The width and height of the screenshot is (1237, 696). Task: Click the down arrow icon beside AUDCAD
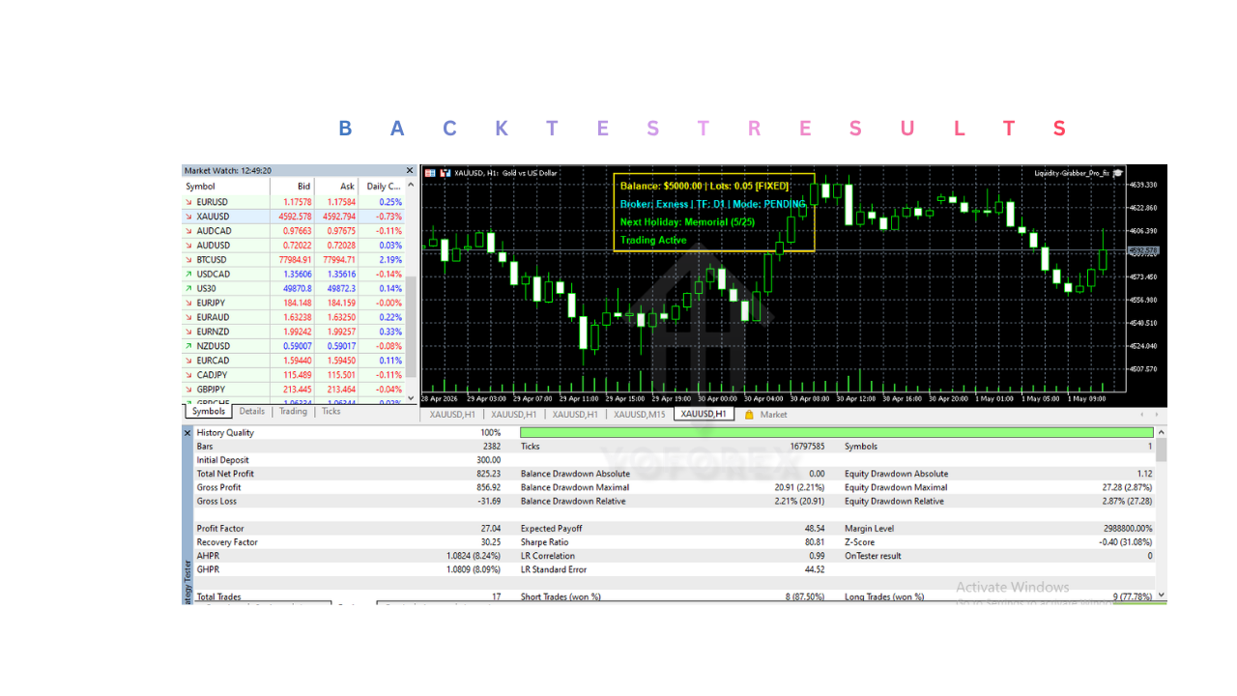(x=187, y=231)
